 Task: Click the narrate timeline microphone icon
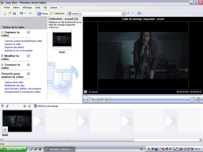coord(7,106)
